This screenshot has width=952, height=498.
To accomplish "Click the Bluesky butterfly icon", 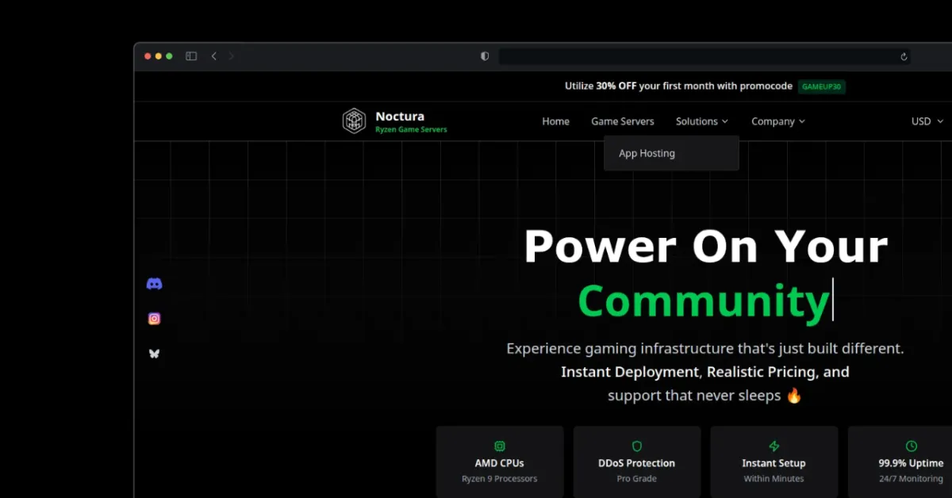I will 155,354.
